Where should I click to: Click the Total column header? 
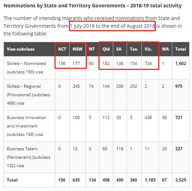pos(181,49)
